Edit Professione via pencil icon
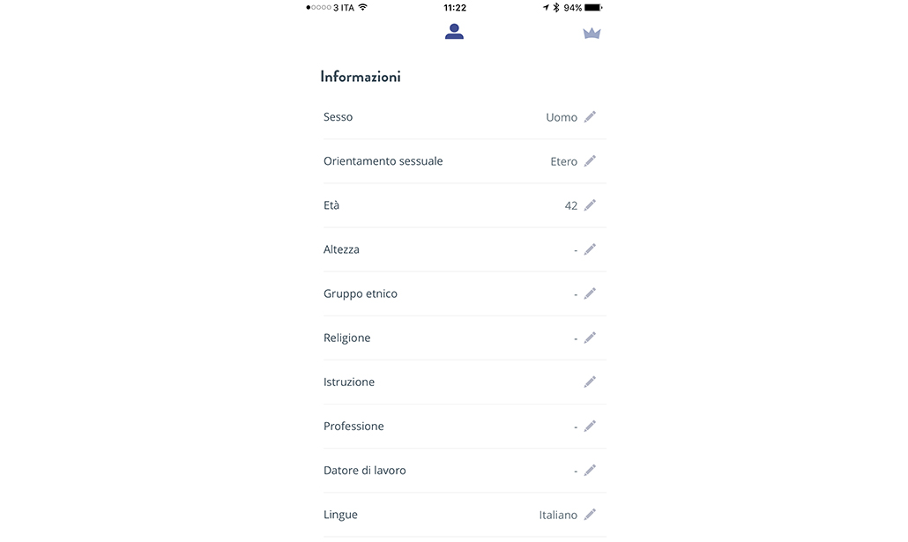 (590, 426)
